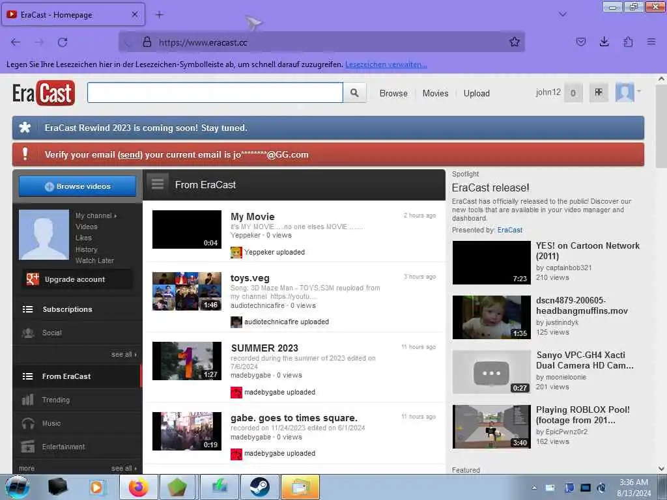667x500 pixels.
Task: Go back to previous page
Action: pos(16,42)
